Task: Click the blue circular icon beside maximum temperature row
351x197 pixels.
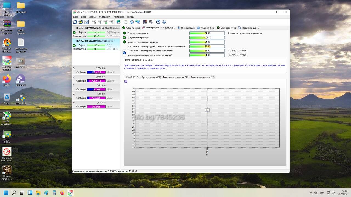Action: click(x=124, y=53)
